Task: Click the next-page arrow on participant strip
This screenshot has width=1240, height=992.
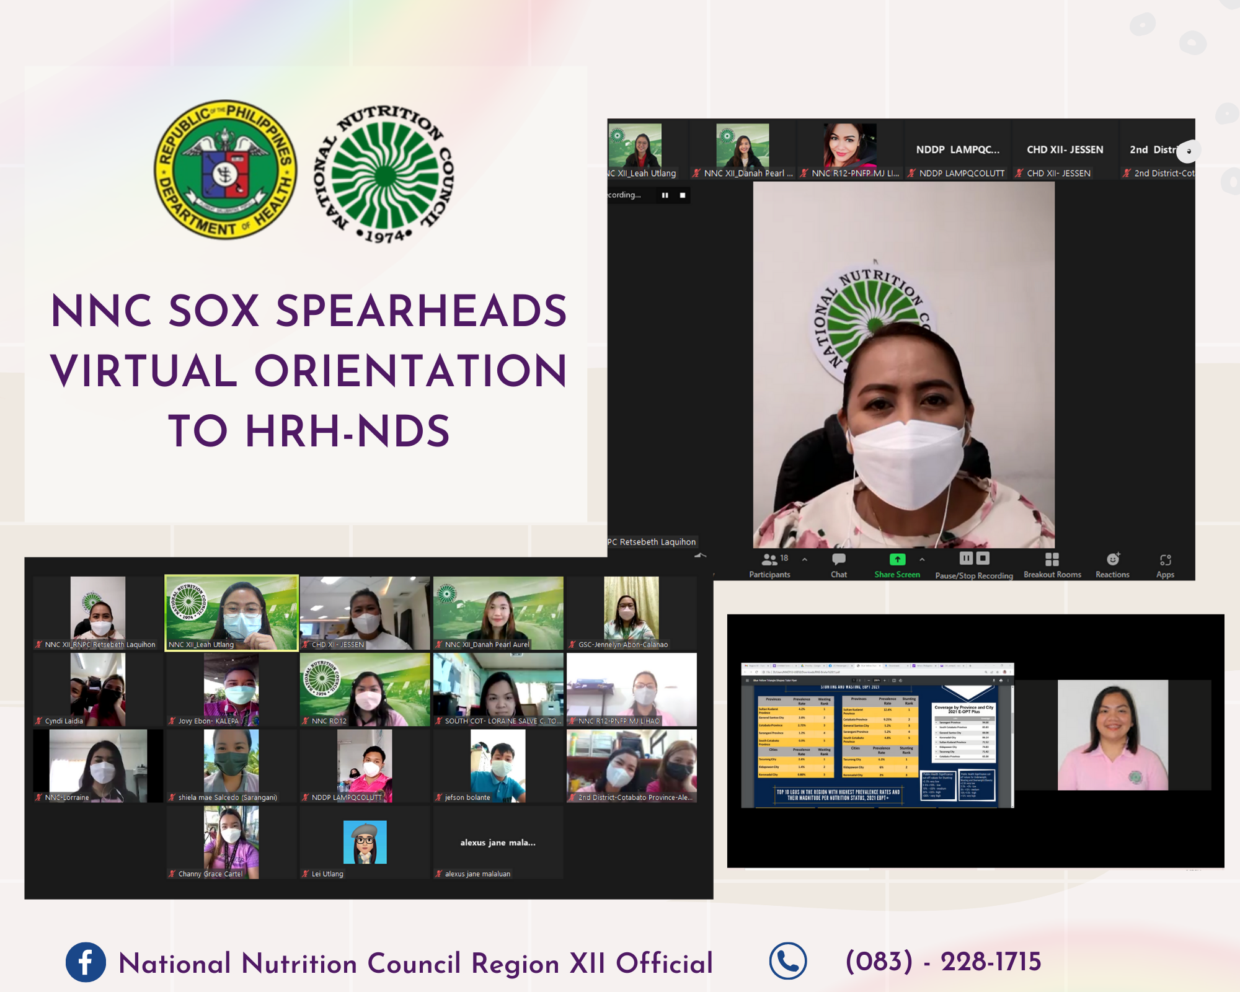Action: 1188,151
